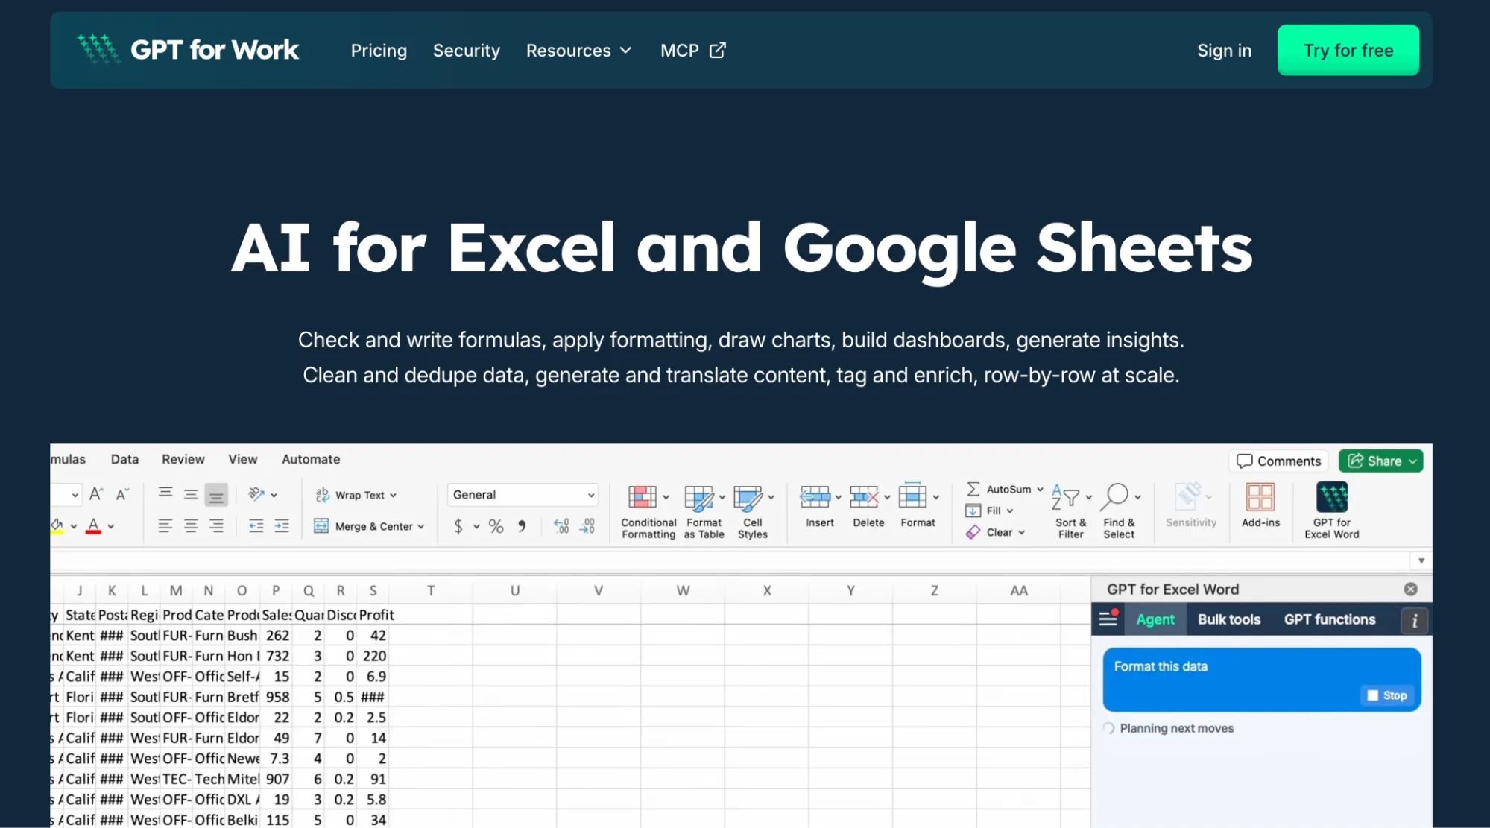The image size is (1490, 828).
Task: Click the green Share button
Action: tap(1380, 461)
